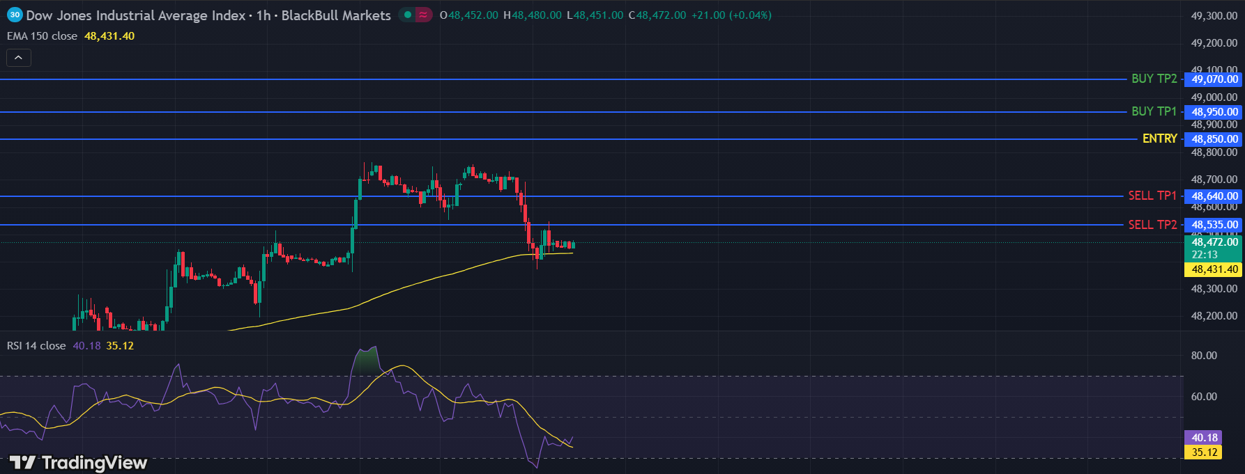Click the BUY TP1 line label
The width and height of the screenshot is (1245, 474).
[1154, 111]
